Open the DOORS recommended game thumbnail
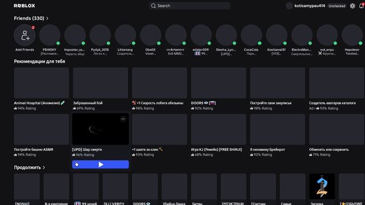This screenshot has height=205, width=365. pos(218,83)
